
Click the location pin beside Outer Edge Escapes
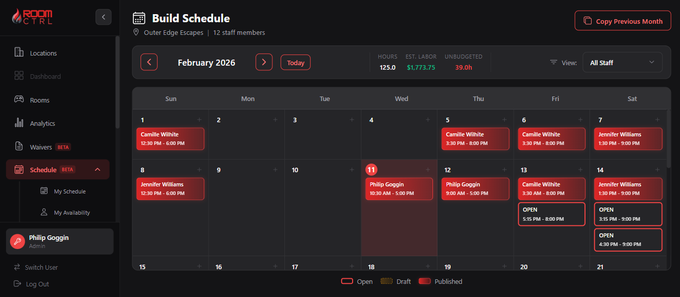135,32
